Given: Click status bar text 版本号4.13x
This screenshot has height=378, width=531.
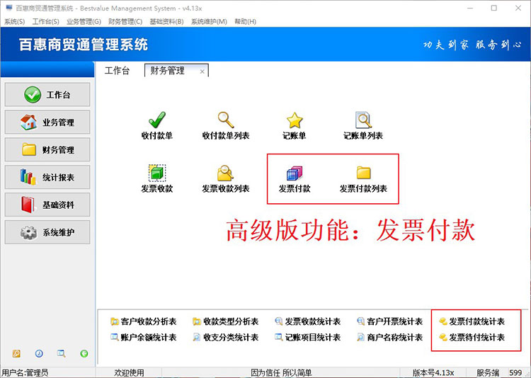Looking at the screenshot, I should point(433,373).
